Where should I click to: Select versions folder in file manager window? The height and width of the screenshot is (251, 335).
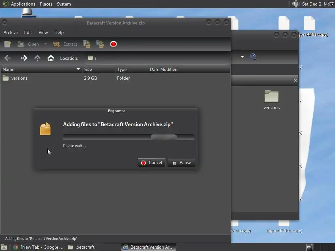click(272, 100)
